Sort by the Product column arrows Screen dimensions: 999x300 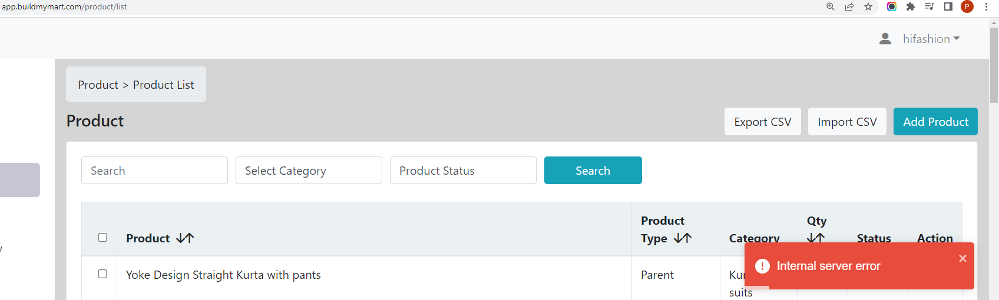click(x=185, y=238)
